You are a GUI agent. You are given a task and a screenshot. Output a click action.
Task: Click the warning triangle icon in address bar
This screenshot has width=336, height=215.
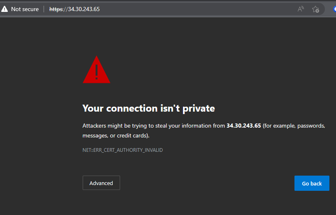[x=5, y=9]
